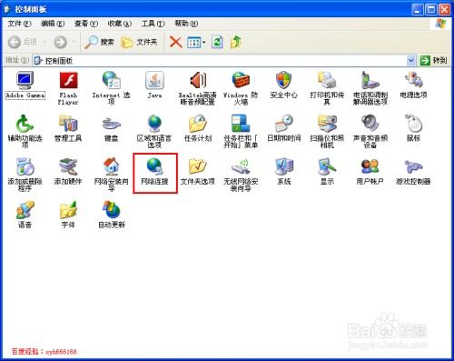Image resolution: width=454 pixels, height=361 pixels.
Task: Open the 工具(T) menu
Action: pyautogui.click(x=153, y=24)
